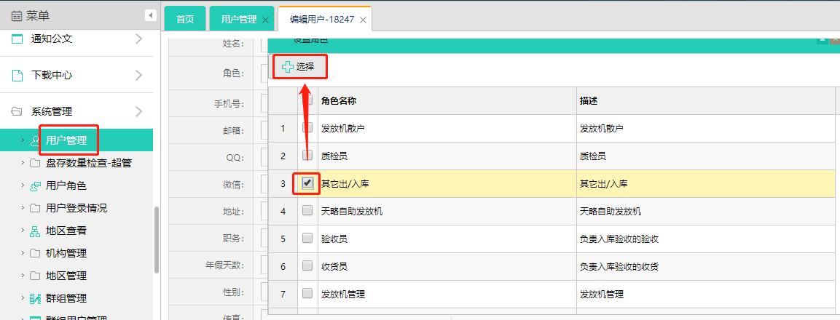Screen dimensions: 840x320
Task: Click the 群组管理 menu icon
Action: pyautogui.click(x=35, y=298)
